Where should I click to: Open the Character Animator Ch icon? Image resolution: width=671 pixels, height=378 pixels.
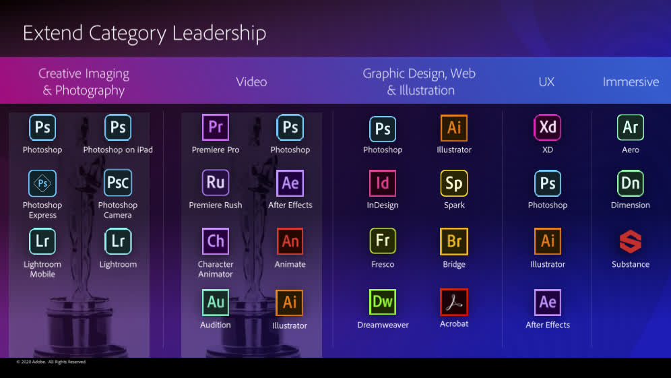216,241
